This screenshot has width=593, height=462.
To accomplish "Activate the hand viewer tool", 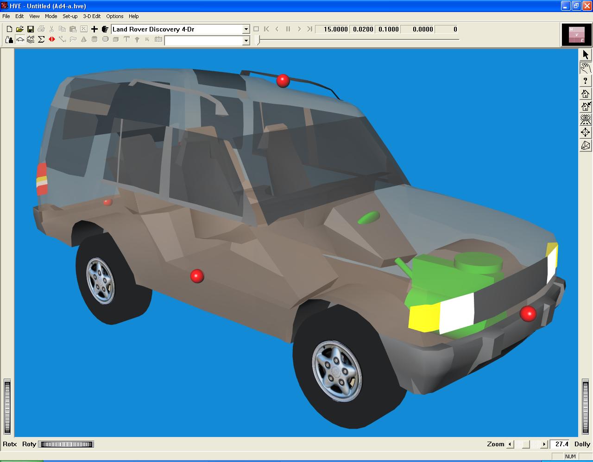I will [586, 68].
